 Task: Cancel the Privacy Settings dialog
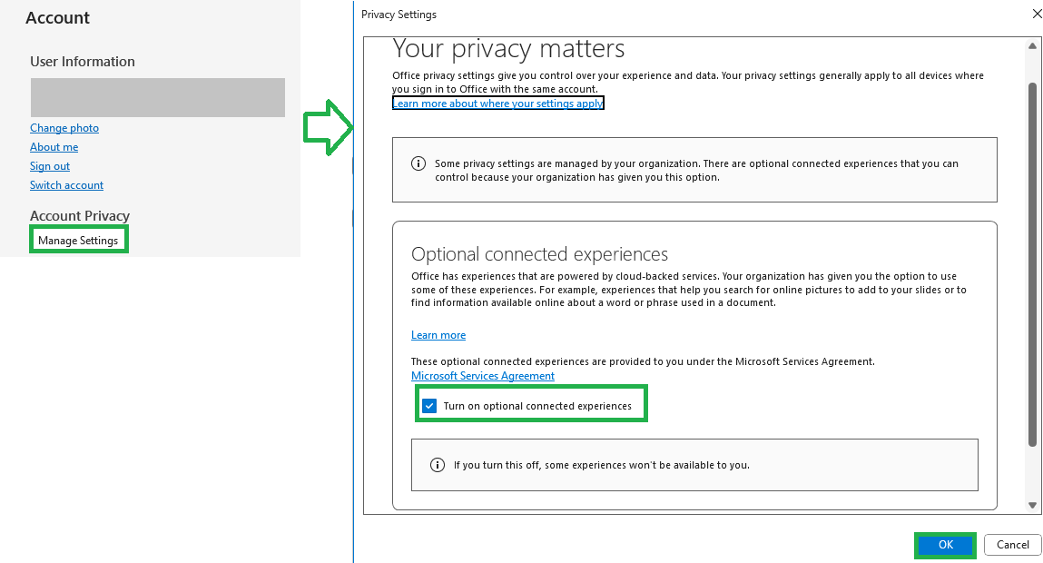coord(1012,544)
